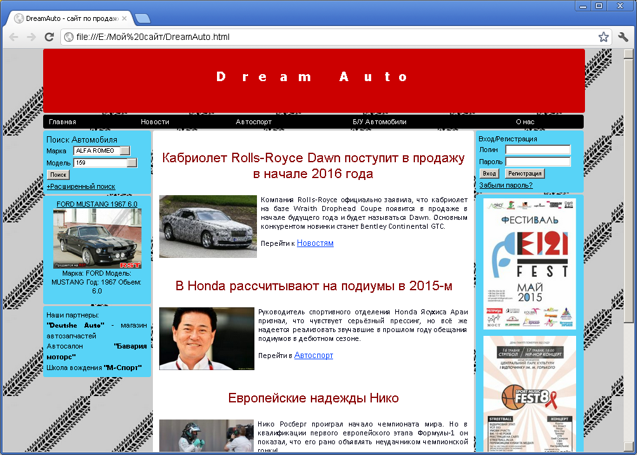Open the Б/У Автомобили menu item
The width and height of the screenshot is (637, 455).
click(x=379, y=122)
